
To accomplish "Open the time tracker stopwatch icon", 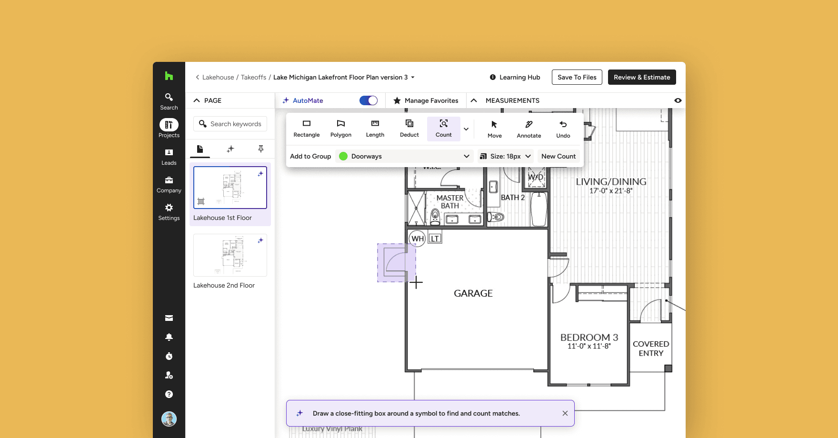I will click(169, 356).
